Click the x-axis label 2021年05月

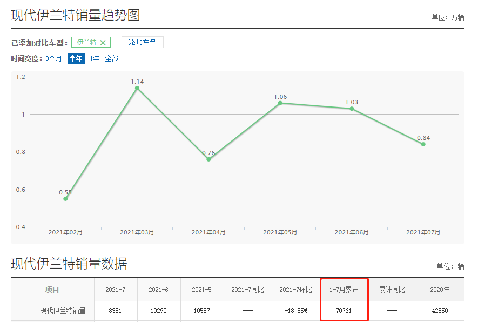coord(280,232)
